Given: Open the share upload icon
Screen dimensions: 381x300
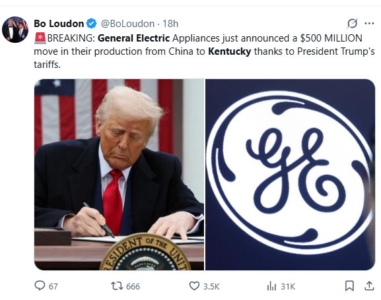Looking at the screenshot, I should 369,285.
